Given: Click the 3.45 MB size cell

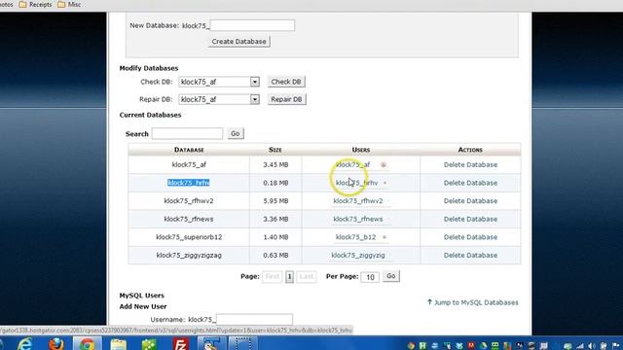Looking at the screenshot, I should (275, 164).
